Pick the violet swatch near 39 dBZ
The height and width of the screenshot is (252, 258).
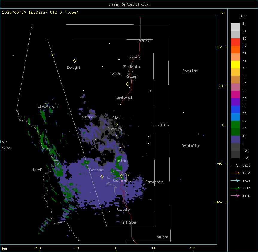pyautogui.click(x=235, y=102)
